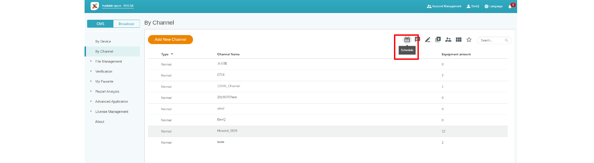Expand the License Management section

pos(111,112)
